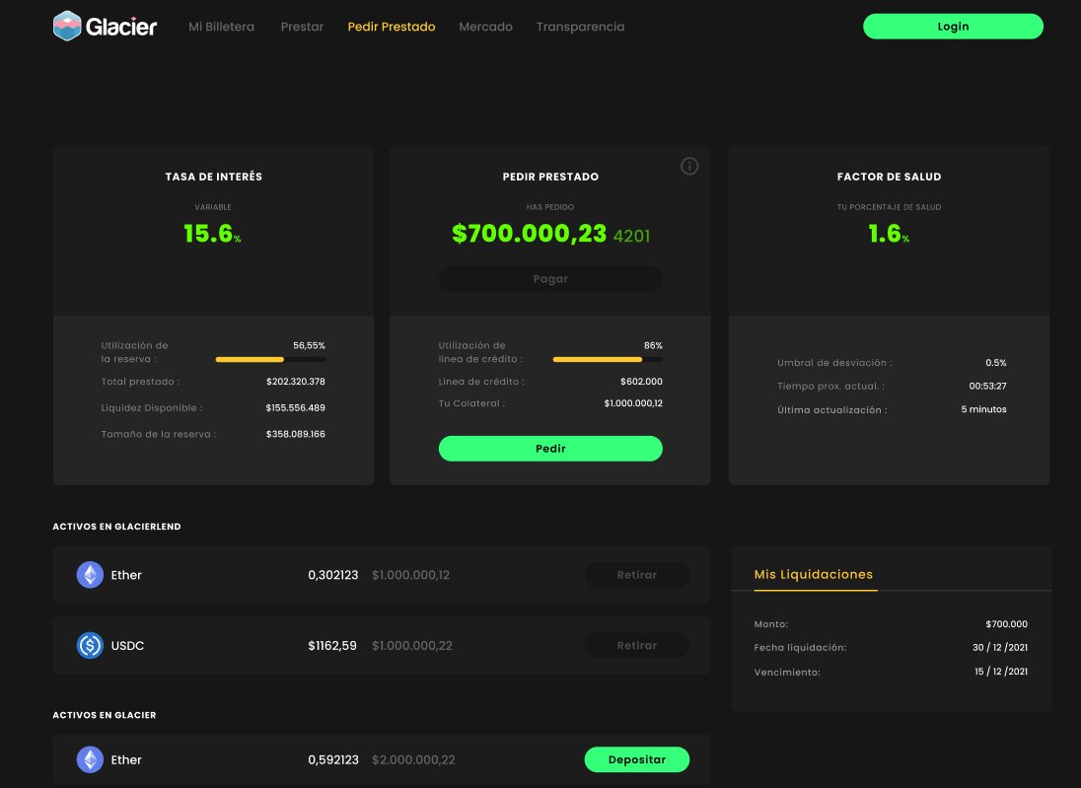Viewport: 1081px width, 788px height.
Task: Click the $602.000 línea de crédito value
Action: click(x=641, y=382)
